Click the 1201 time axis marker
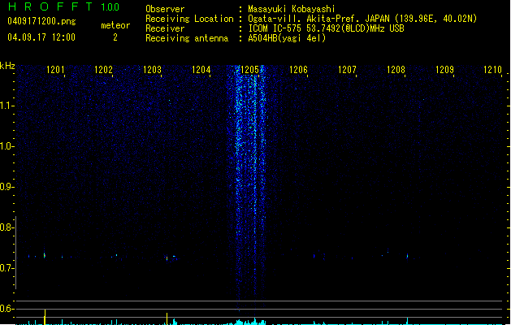 coord(55,70)
